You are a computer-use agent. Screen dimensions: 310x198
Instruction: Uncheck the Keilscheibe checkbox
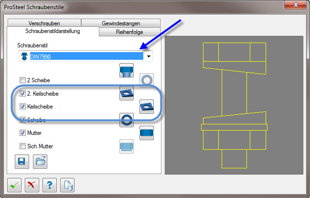click(22, 107)
